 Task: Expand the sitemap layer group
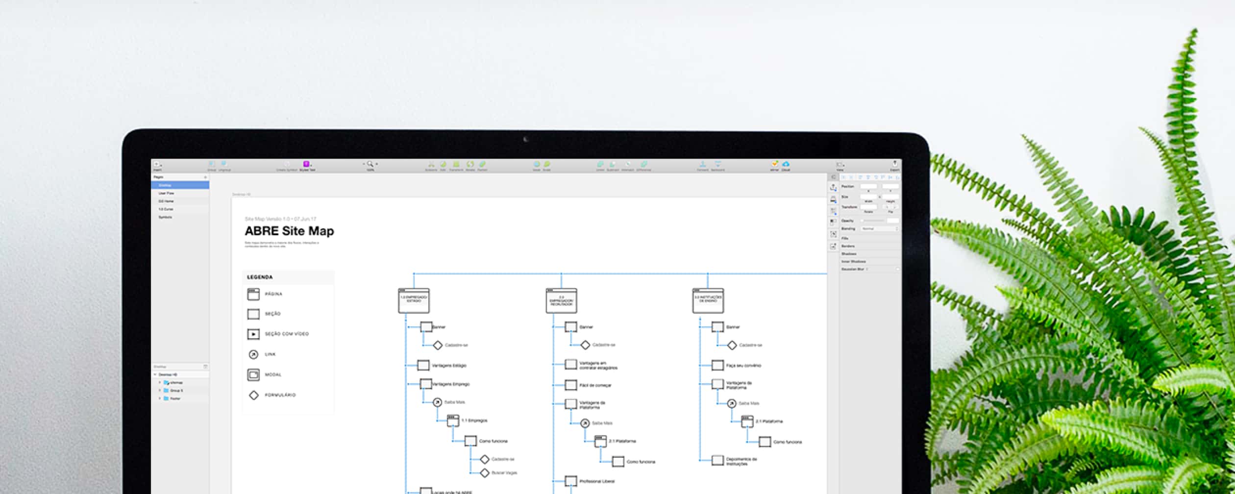pyautogui.click(x=160, y=383)
